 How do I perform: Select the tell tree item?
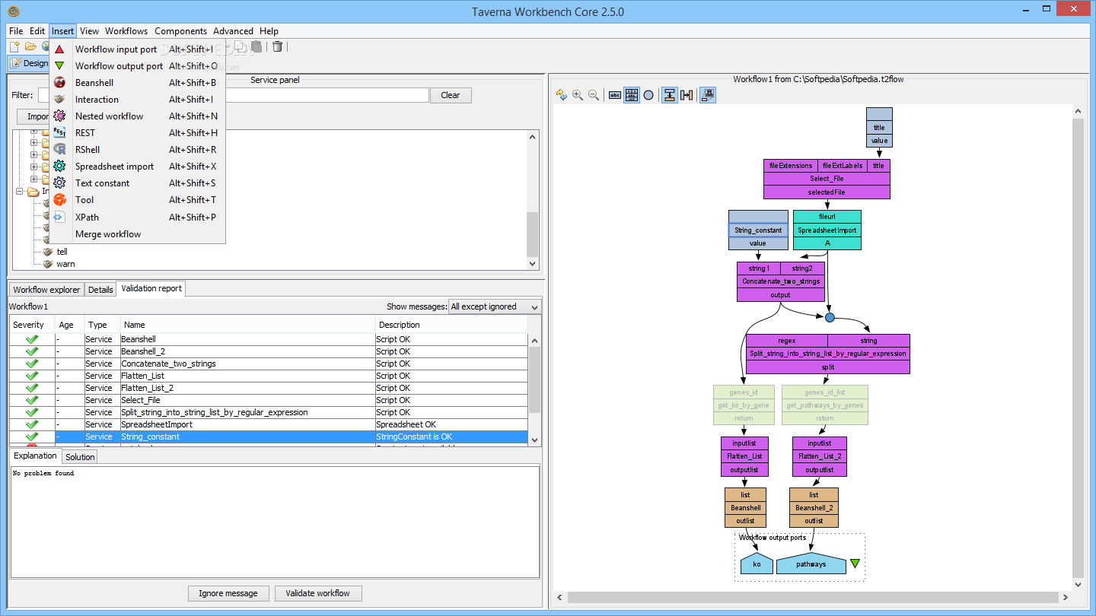[x=62, y=252]
